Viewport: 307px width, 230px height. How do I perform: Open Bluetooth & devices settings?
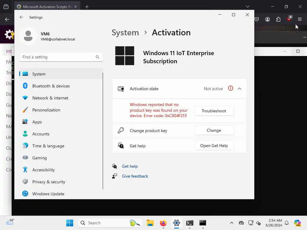pos(61,86)
